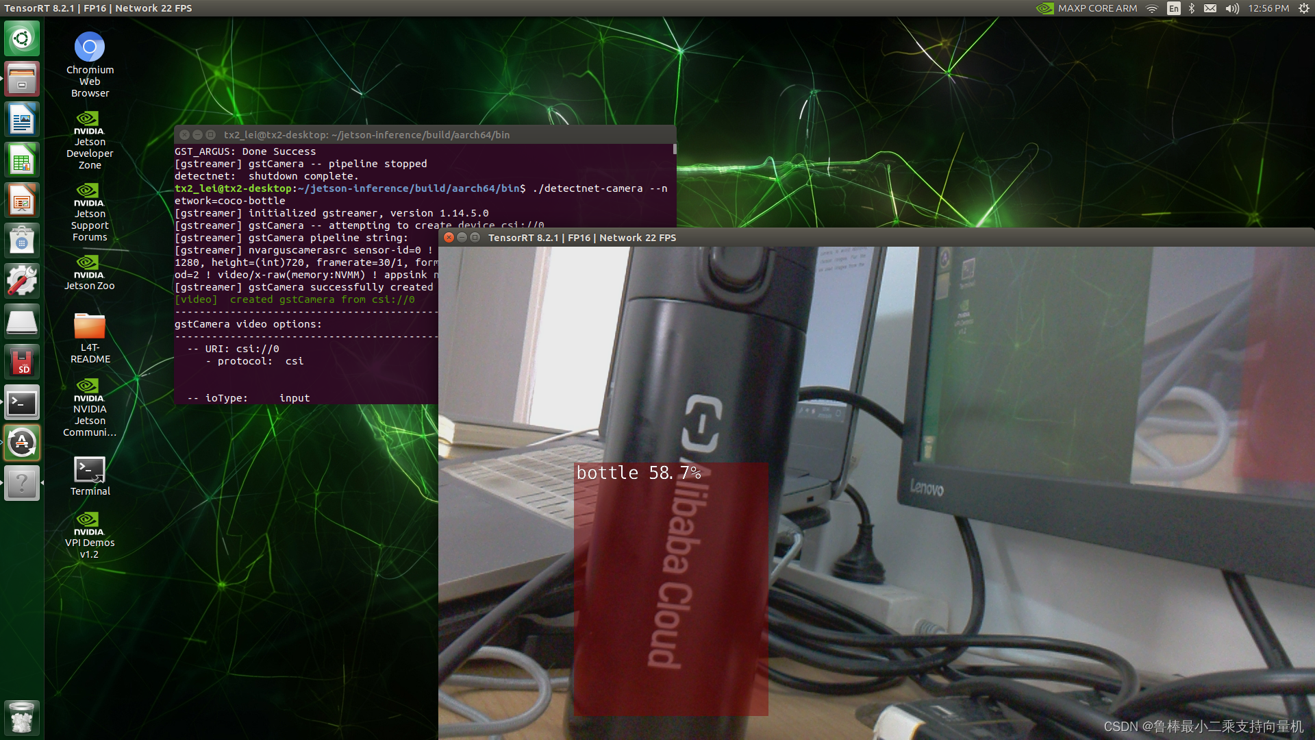Open the SD card drive icon
This screenshot has width=1315, height=740.
tap(22, 362)
